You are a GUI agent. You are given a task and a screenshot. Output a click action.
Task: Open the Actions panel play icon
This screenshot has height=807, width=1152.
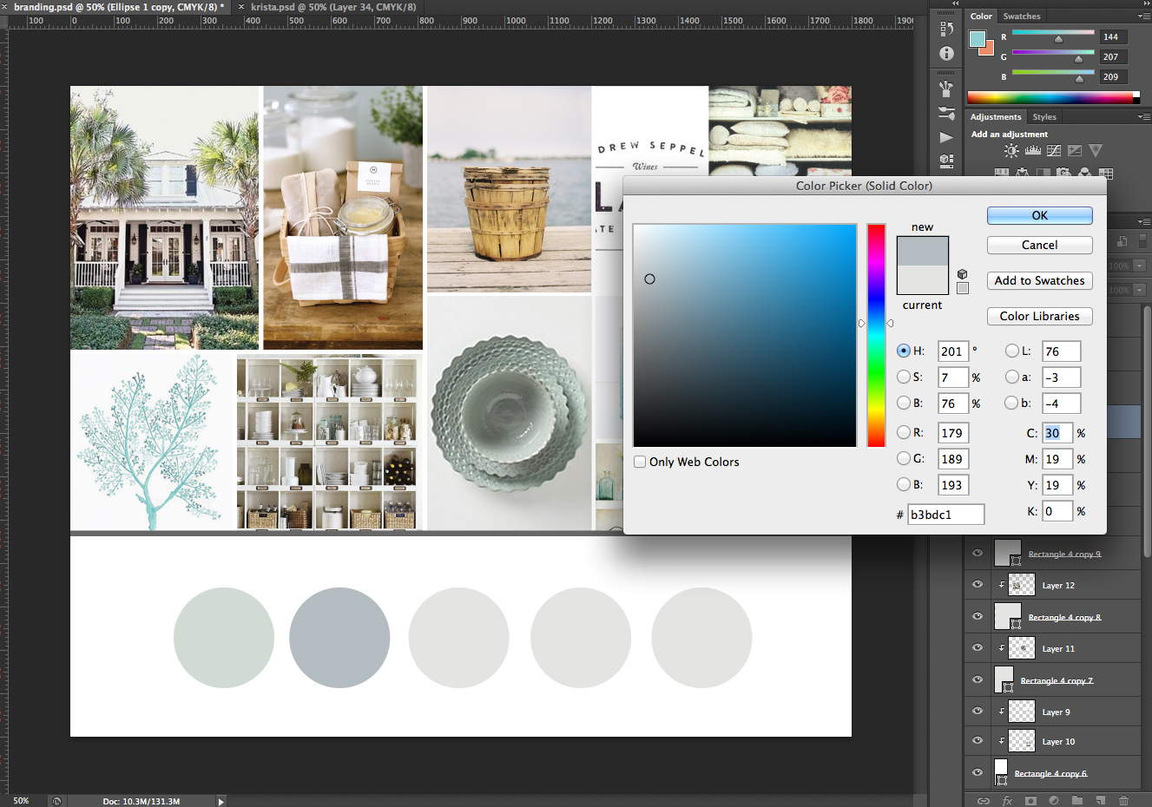[946, 137]
